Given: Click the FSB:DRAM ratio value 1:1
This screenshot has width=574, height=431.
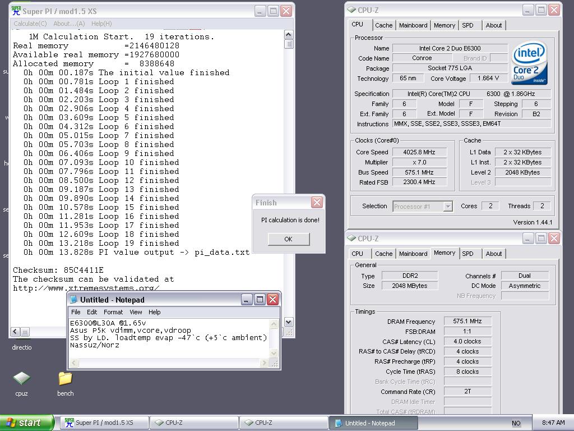Looking at the screenshot, I should point(467,331).
